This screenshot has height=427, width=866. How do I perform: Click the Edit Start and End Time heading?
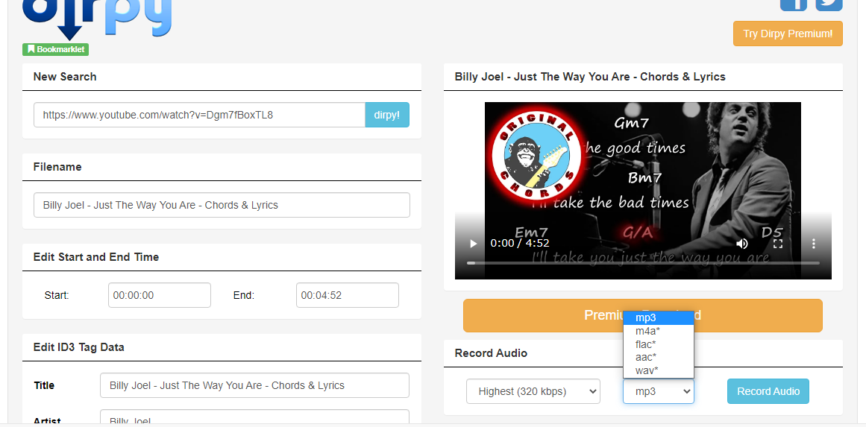tap(96, 257)
